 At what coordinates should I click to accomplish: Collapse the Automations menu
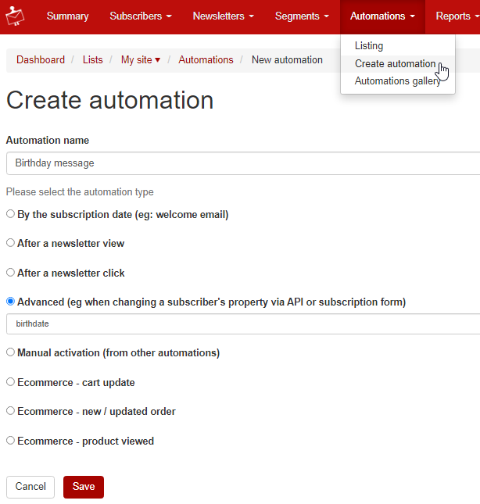coord(382,16)
